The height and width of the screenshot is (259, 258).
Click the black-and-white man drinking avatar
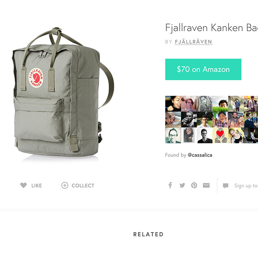tap(189, 120)
